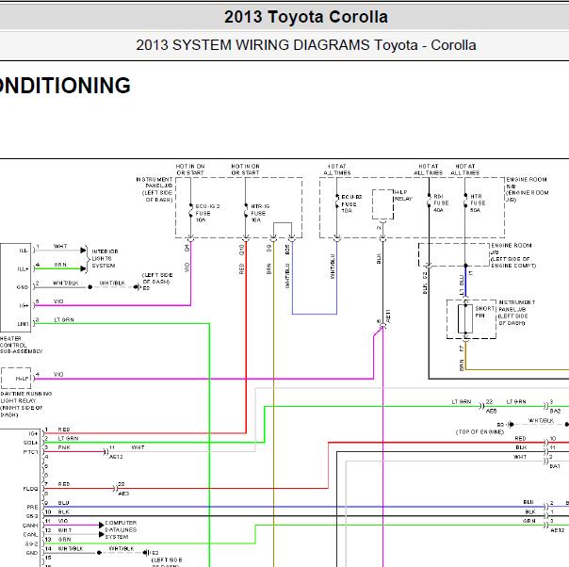
Task: Click the (TOP OF ENGINE) ground label
Action: (480, 432)
